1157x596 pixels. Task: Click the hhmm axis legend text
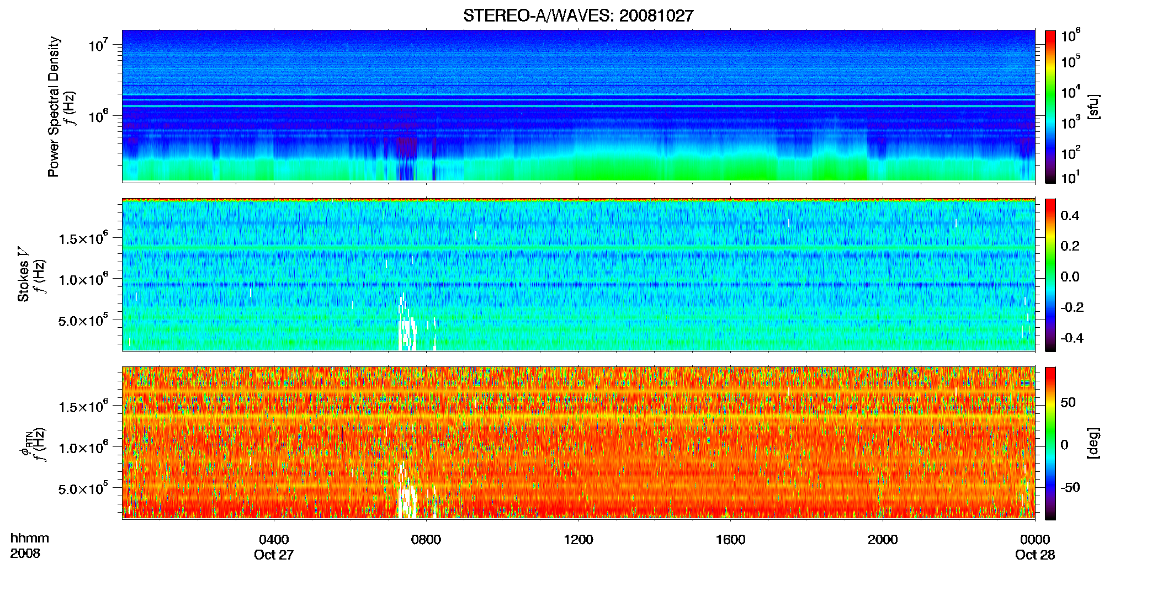click(x=30, y=539)
